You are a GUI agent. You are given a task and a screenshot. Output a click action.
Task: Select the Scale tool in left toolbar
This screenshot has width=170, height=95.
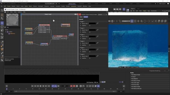click(x=2, y=30)
